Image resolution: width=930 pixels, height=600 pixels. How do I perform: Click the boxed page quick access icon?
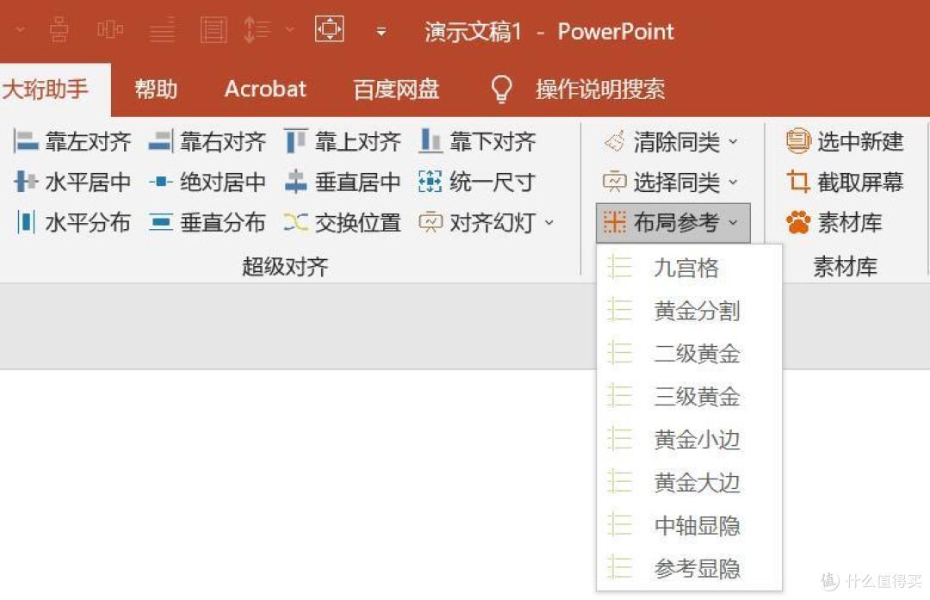(x=214, y=29)
